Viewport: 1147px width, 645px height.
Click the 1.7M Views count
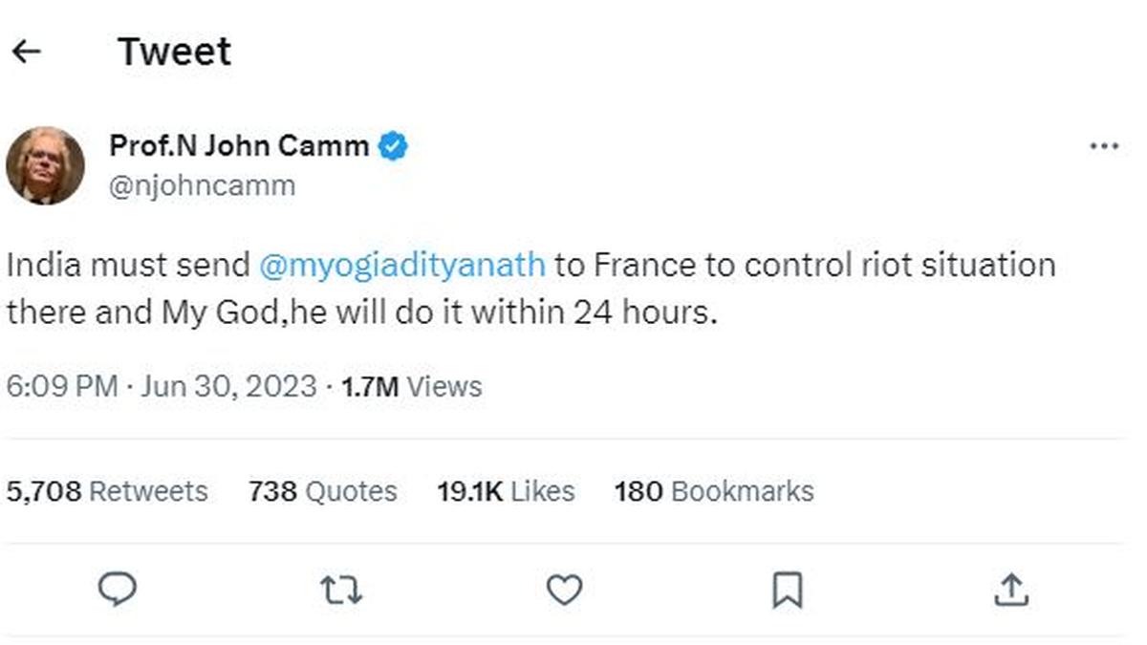411,387
